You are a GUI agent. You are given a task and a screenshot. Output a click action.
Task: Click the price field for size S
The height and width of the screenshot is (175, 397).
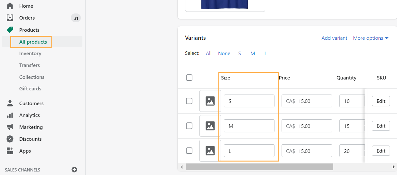[x=307, y=101]
